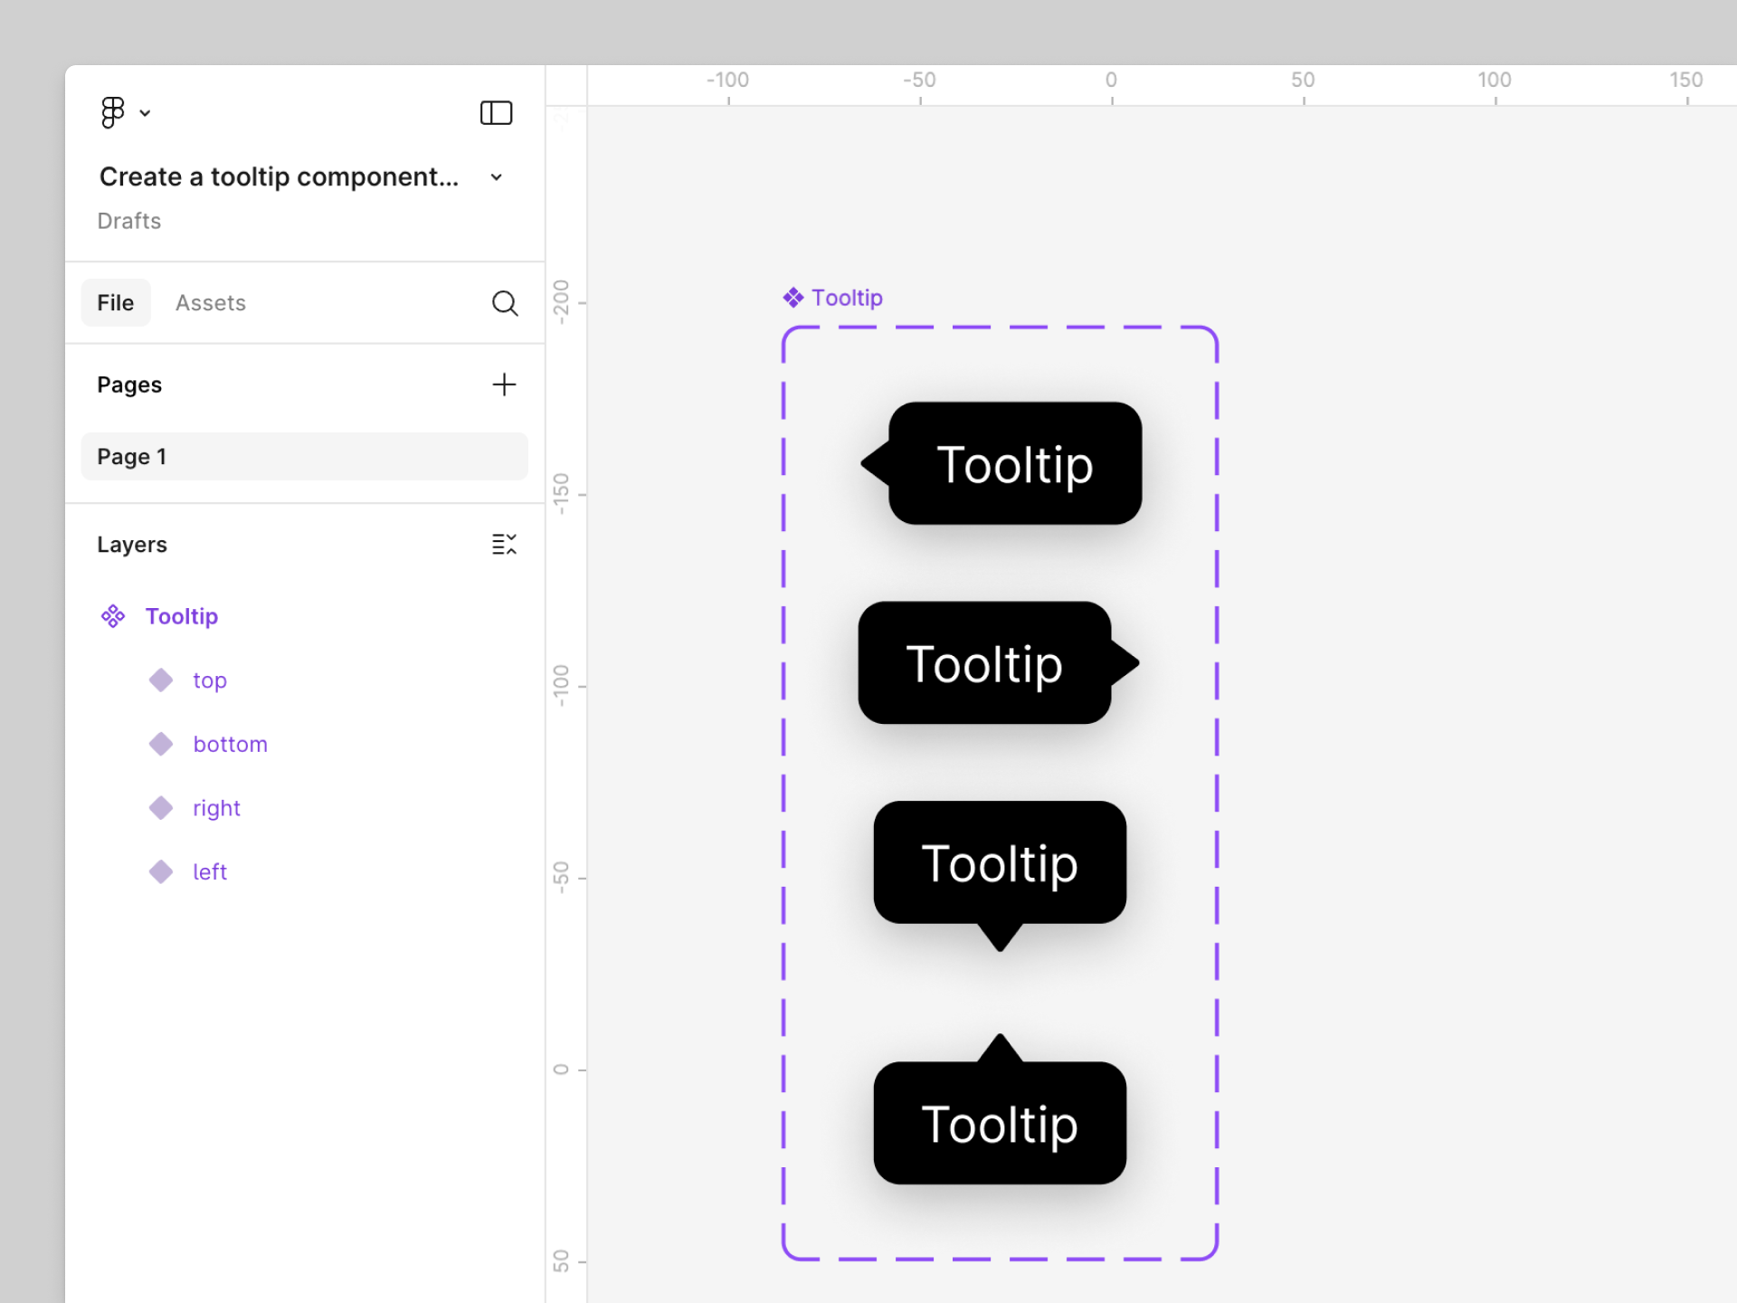Open the Figma main menu logo

112,113
